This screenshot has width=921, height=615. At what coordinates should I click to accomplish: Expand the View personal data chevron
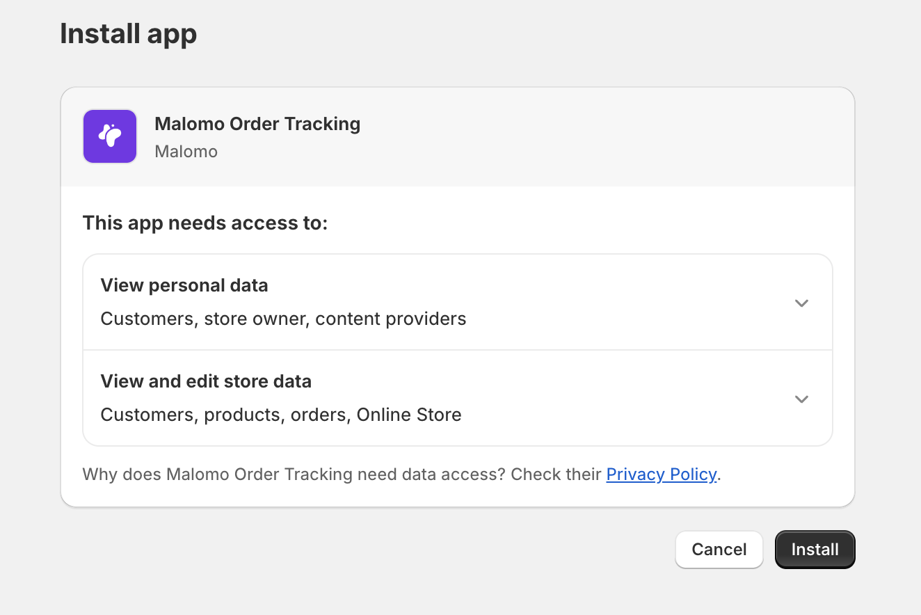(x=801, y=303)
